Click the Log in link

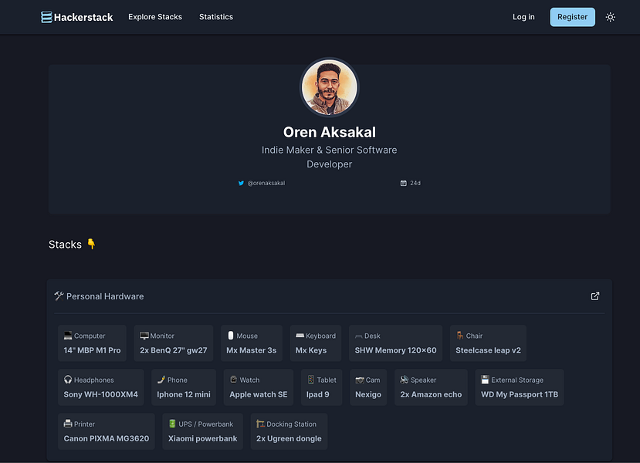523,16
